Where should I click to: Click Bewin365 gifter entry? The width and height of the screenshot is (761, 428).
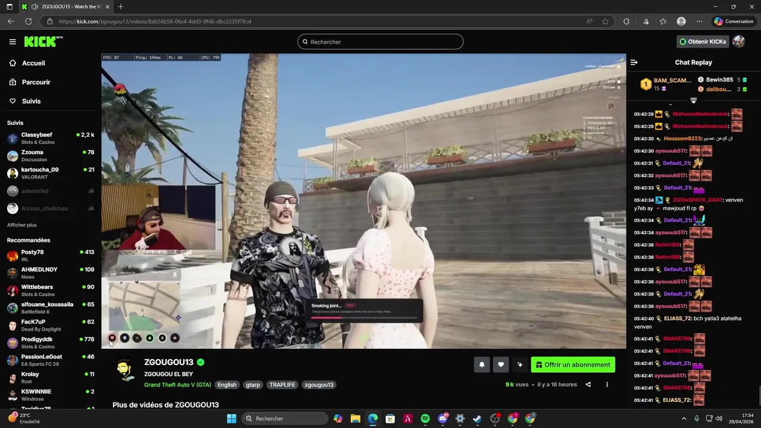click(x=722, y=80)
